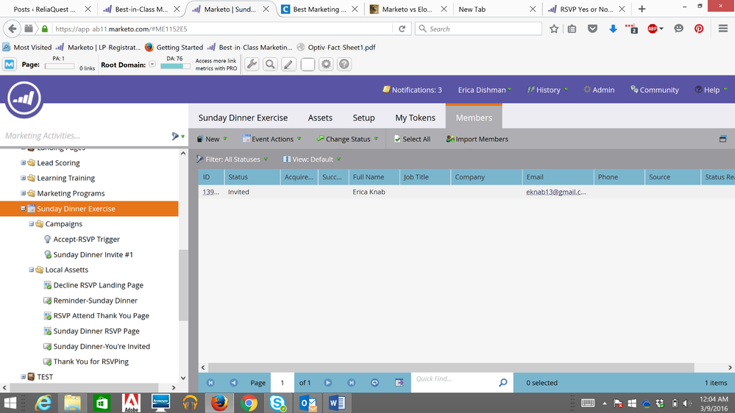Open the New dropdown
Viewport: 735px width, 413px height.
coord(212,139)
